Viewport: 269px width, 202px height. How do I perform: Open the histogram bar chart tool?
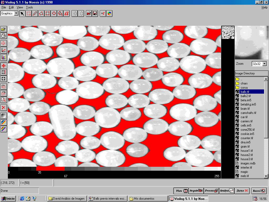pos(4,57)
